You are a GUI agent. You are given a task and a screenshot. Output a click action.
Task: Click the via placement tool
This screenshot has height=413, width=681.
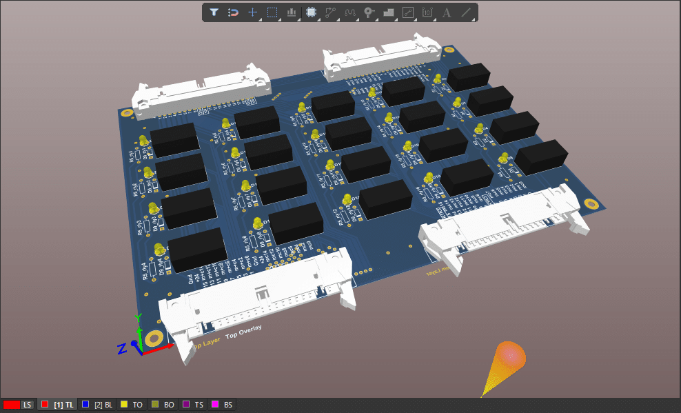click(x=371, y=12)
